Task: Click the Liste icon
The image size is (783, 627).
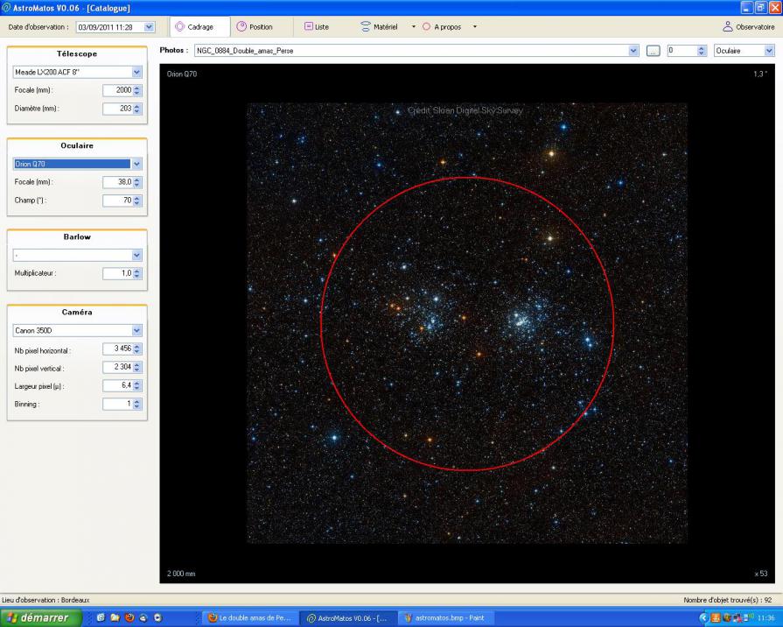Action: (309, 26)
